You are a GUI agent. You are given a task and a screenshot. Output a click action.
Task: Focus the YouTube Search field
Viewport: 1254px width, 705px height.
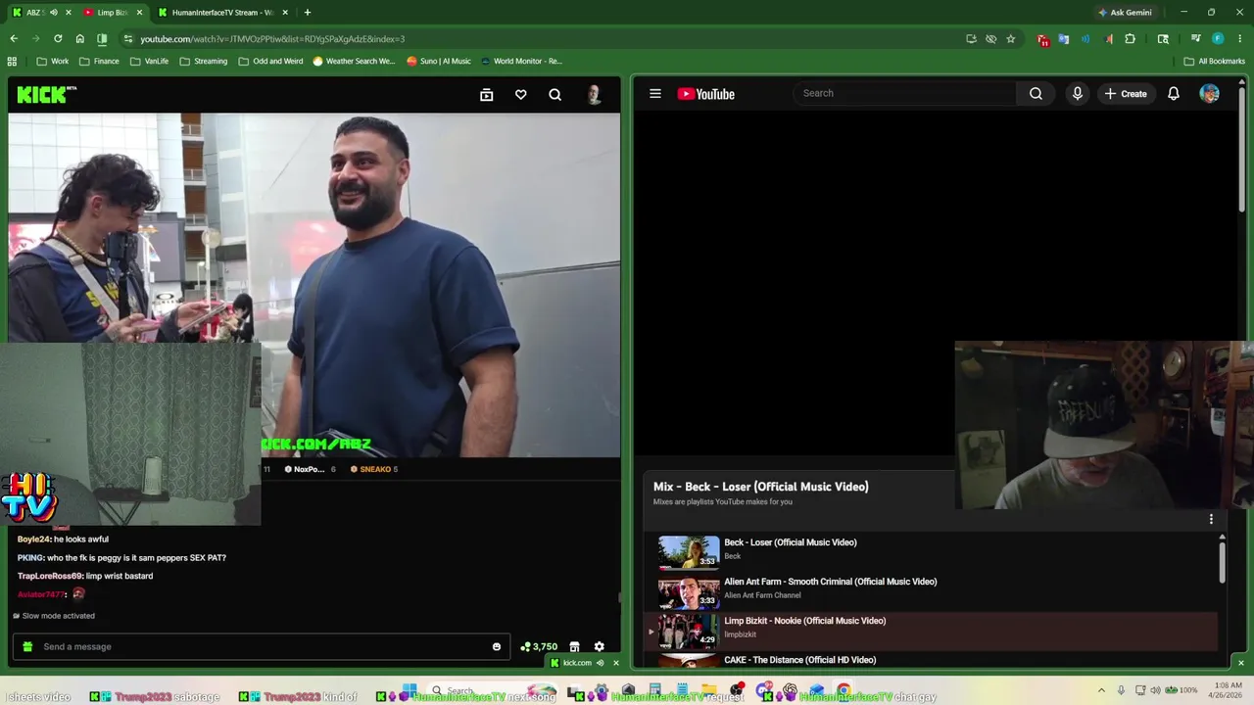pos(906,94)
